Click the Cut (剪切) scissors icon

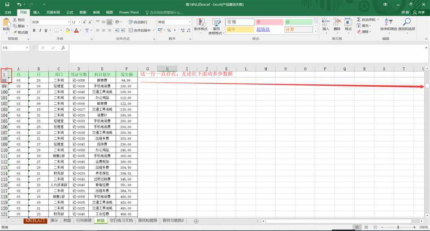pos(15,20)
